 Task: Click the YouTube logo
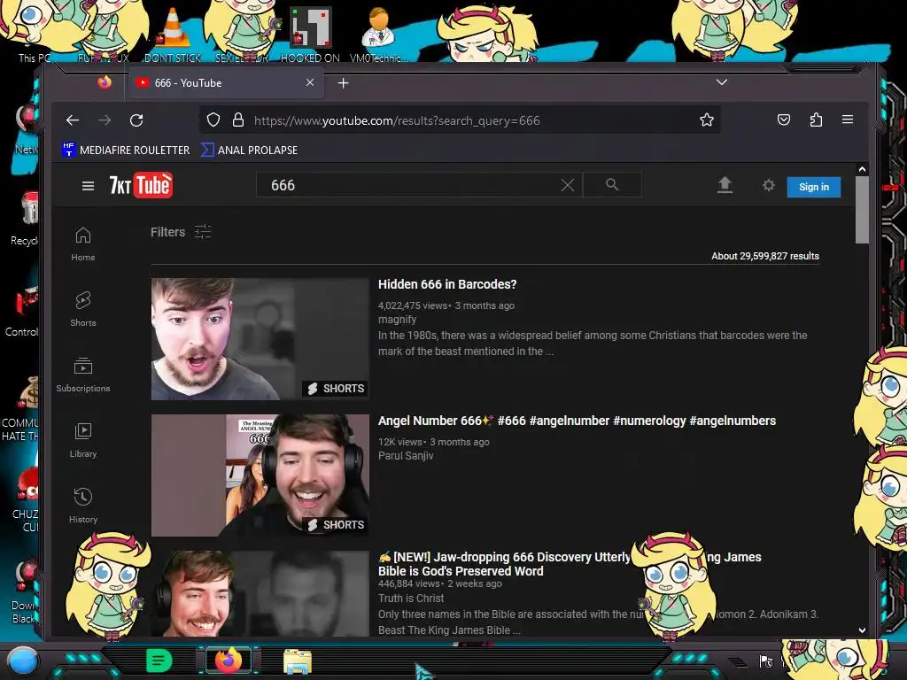point(141,185)
